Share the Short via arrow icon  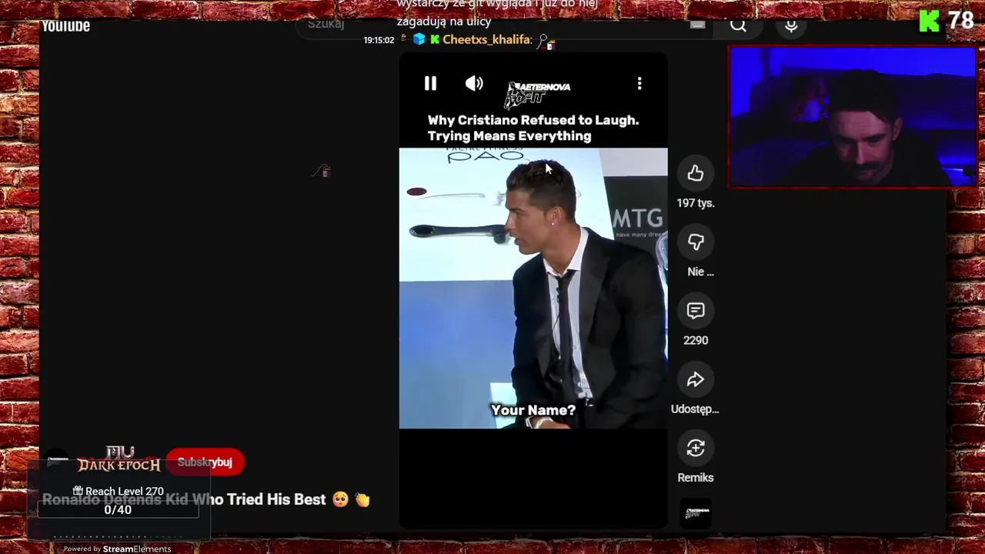tap(696, 379)
